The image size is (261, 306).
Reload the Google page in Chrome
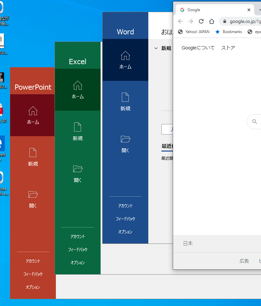[x=201, y=21]
